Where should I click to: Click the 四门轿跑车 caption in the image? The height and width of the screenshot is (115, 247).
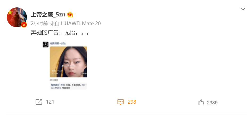click(56, 88)
